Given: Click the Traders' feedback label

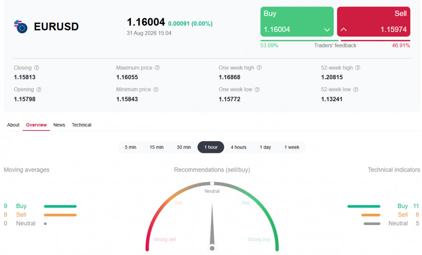Looking at the screenshot, I should 335,45.
